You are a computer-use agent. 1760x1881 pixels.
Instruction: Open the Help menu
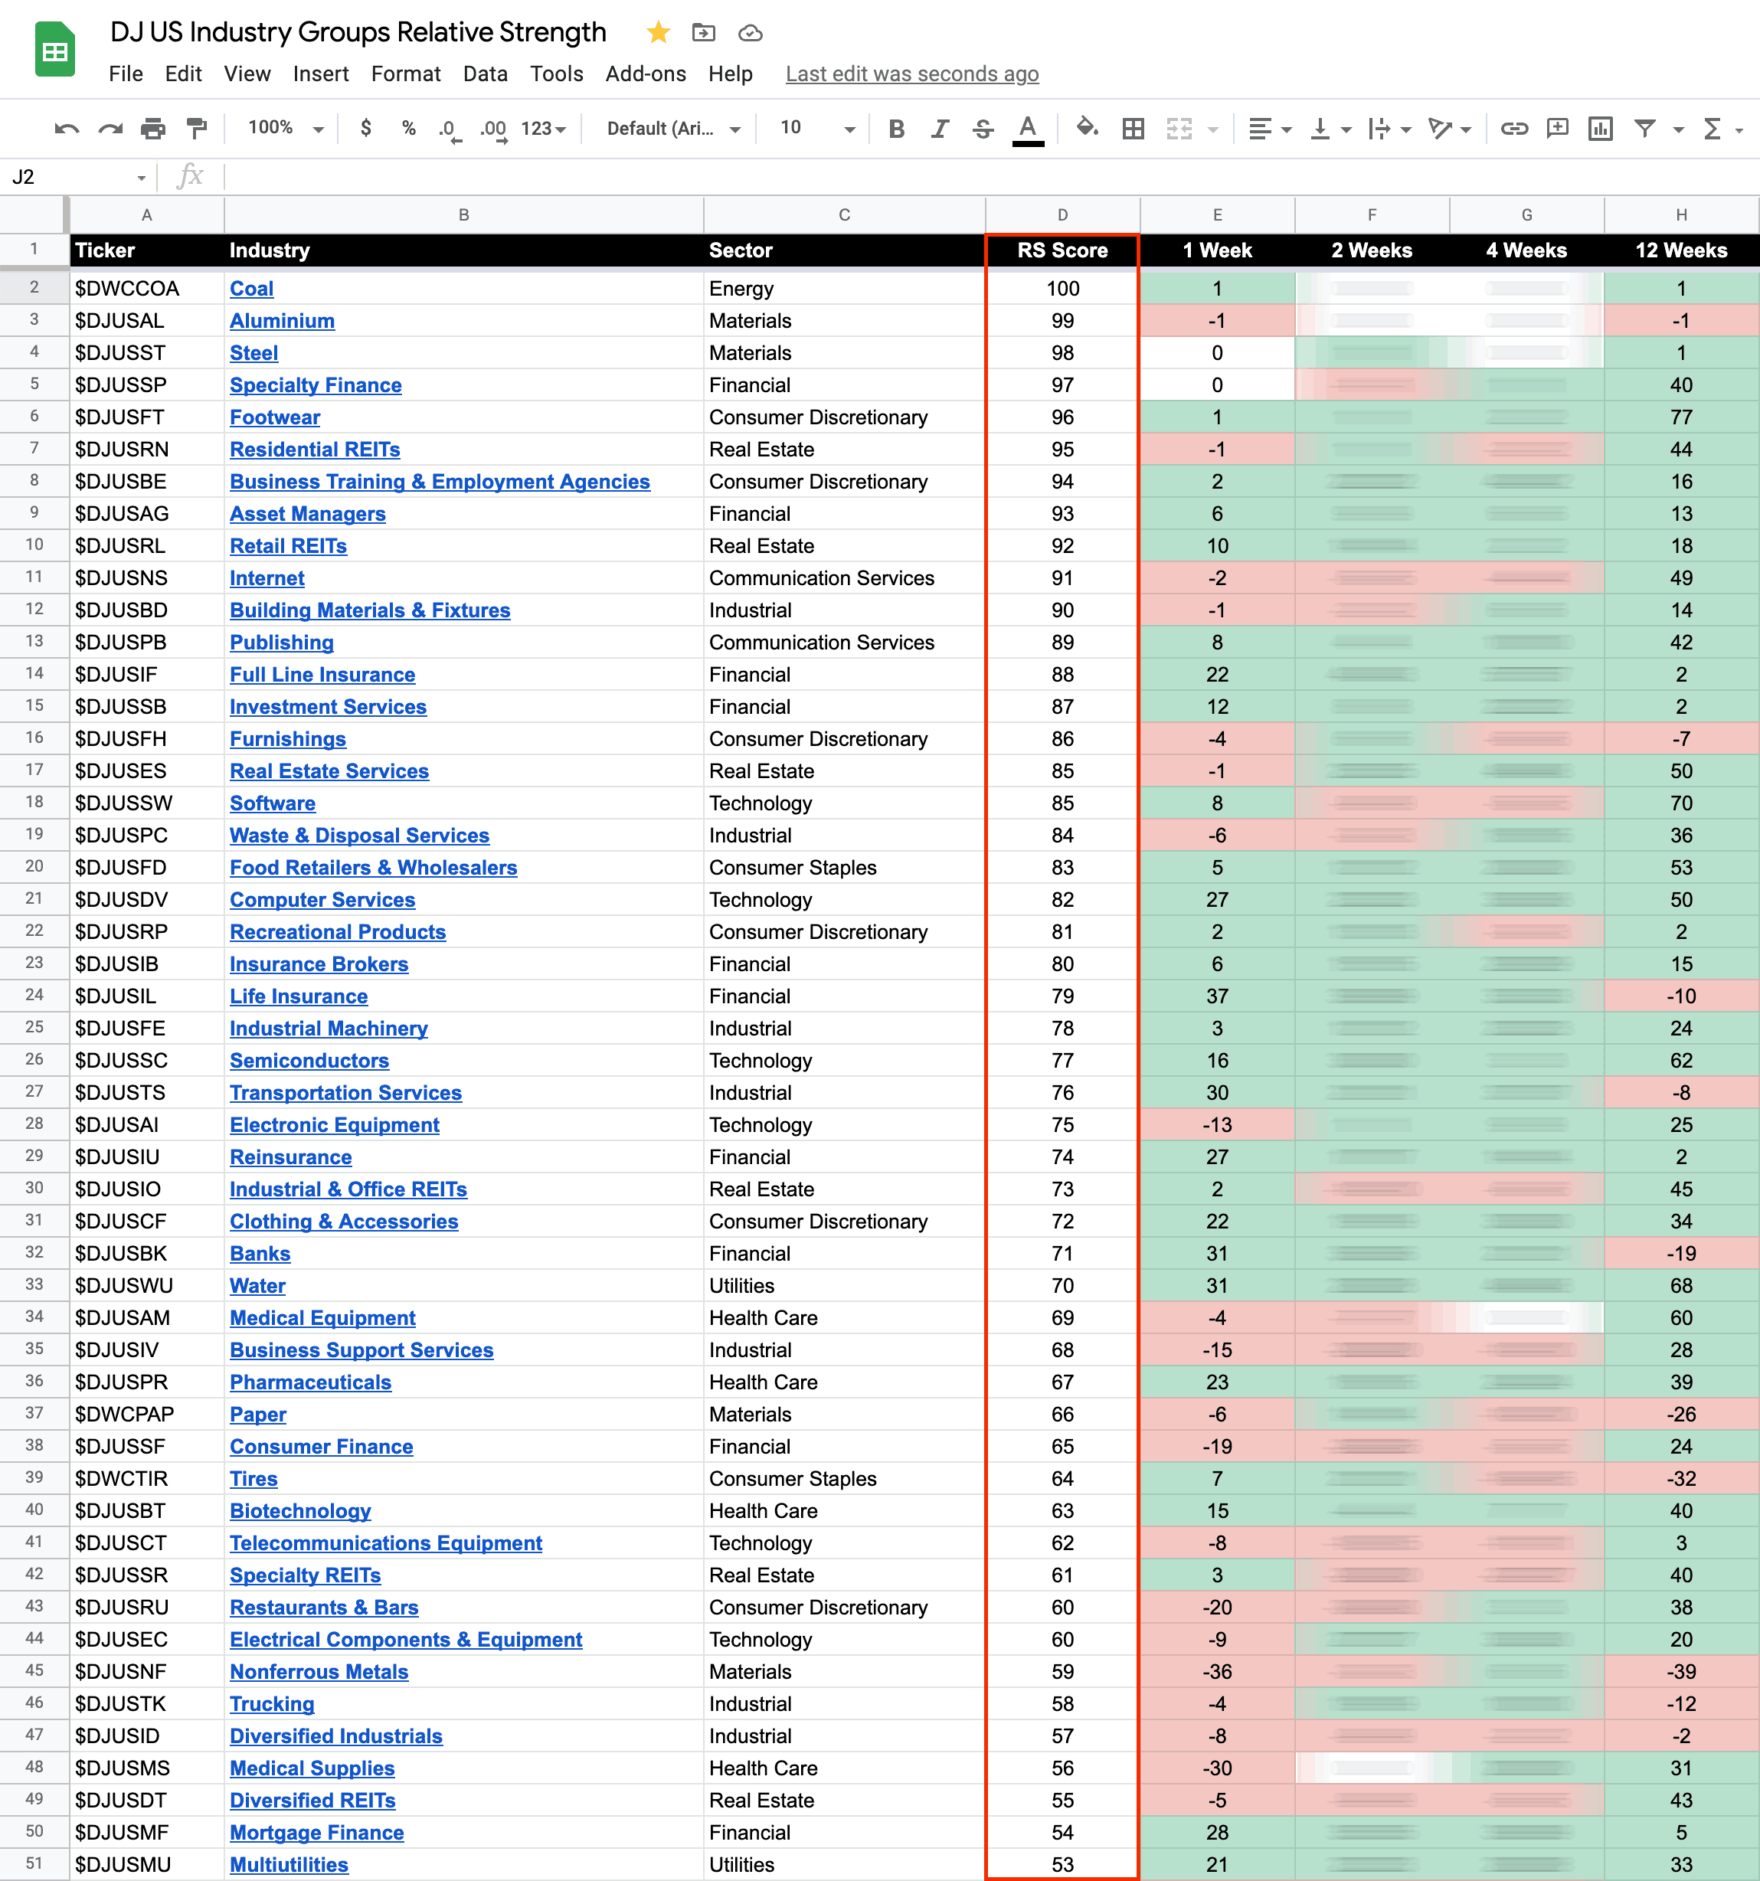pyautogui.click(x=731, y=74)
